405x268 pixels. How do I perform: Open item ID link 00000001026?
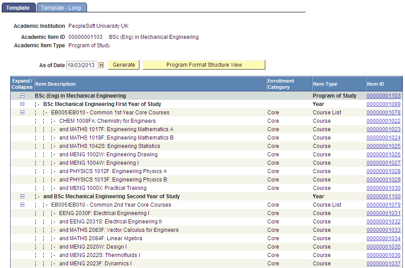(x=383, y=155)
